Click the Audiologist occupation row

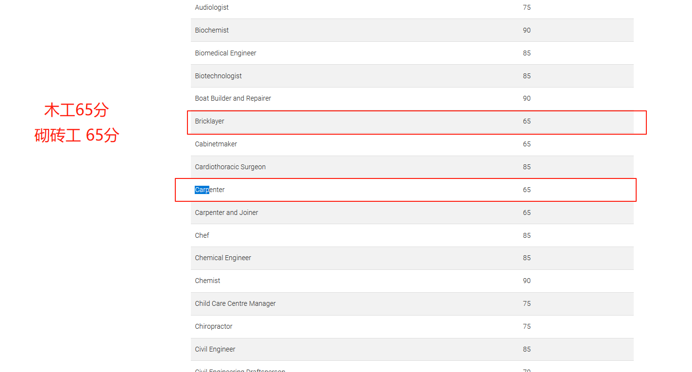click(212, 7)
